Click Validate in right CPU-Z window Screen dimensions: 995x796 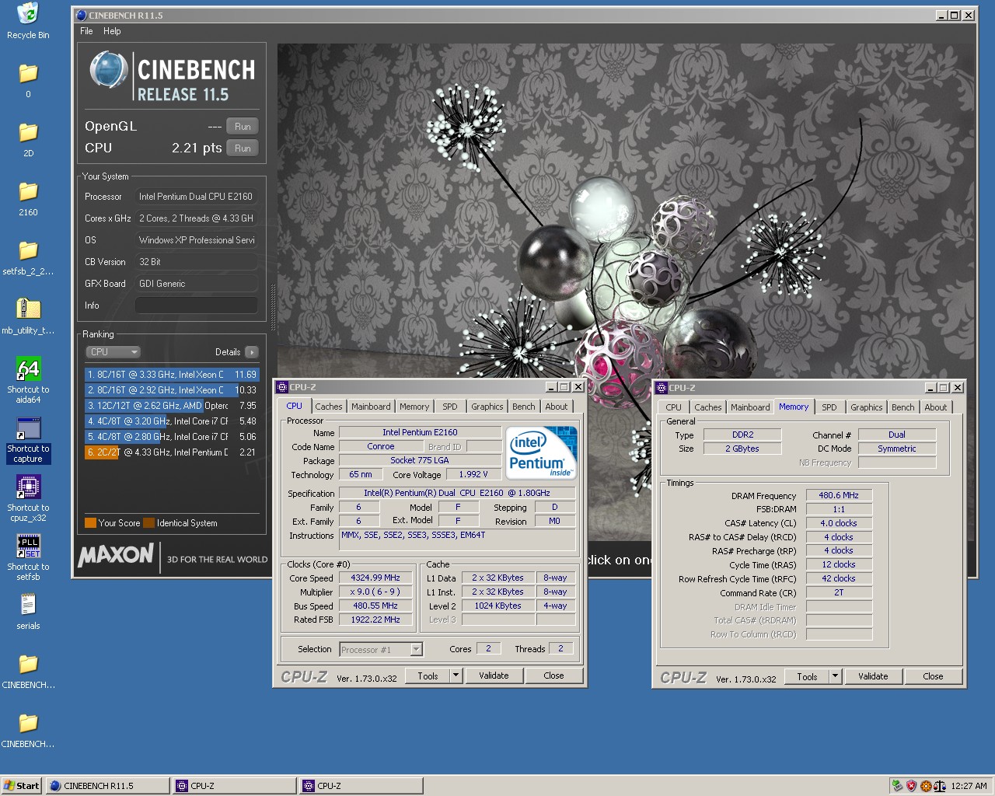873,676
